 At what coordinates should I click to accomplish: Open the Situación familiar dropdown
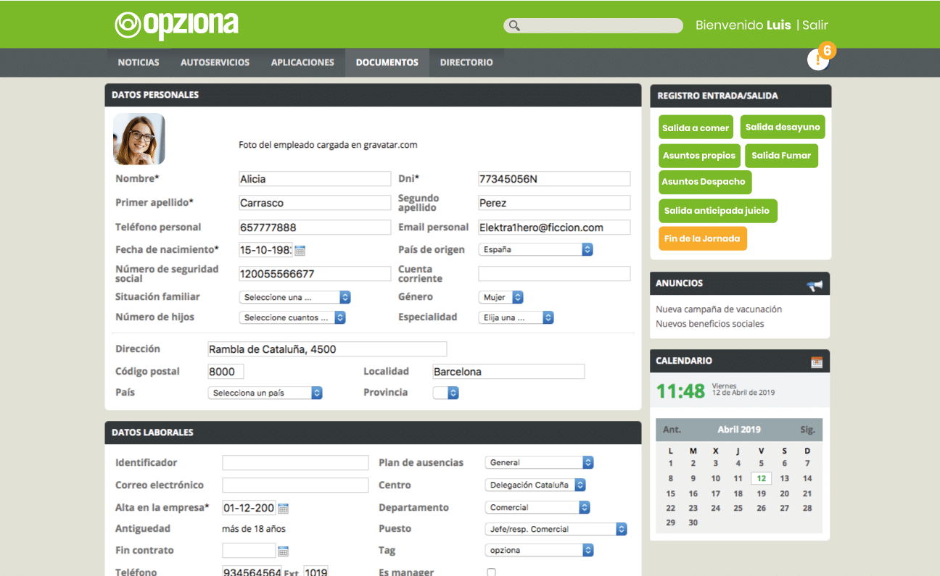[x=295, y=297]
